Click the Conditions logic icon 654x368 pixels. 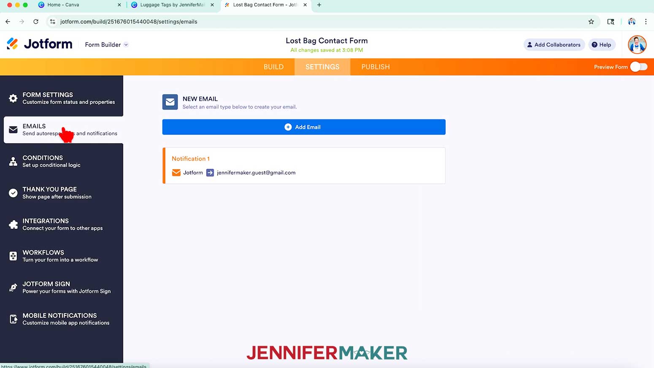tap(13, 161)
